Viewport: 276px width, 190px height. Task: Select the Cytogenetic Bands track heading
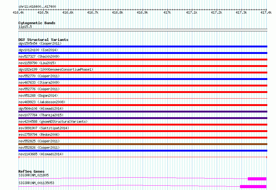click(37, 23)
